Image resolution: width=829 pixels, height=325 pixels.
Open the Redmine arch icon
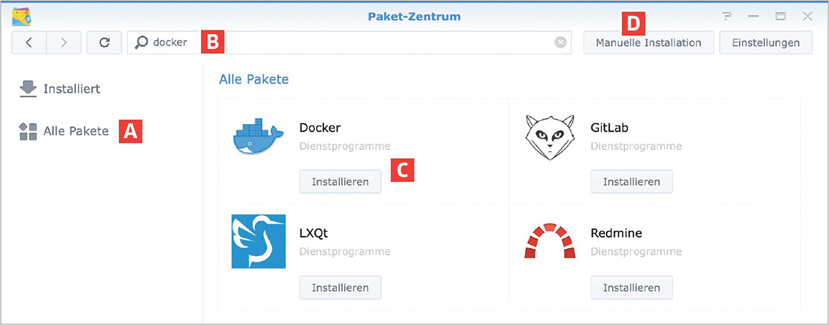click(x=549, y=242)
